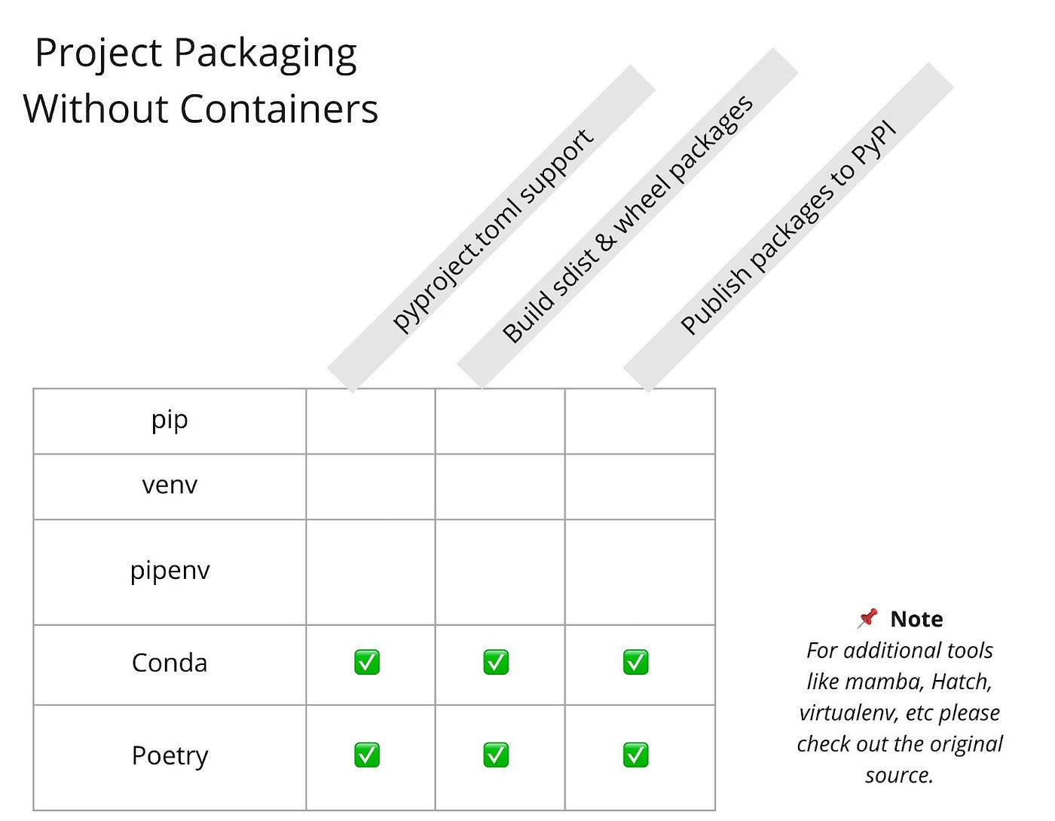Select the Conda row label
The height and width of the screenshot is (821, 1055).
(x=170, y=663)
